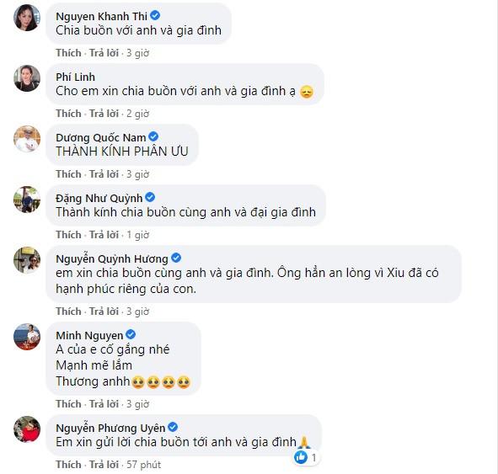Image resolution: width=498 pixels, height=474 pixels.
Task: Click verified badge by Nguyễn Phương Uyên
Action: tap(173, 427)
